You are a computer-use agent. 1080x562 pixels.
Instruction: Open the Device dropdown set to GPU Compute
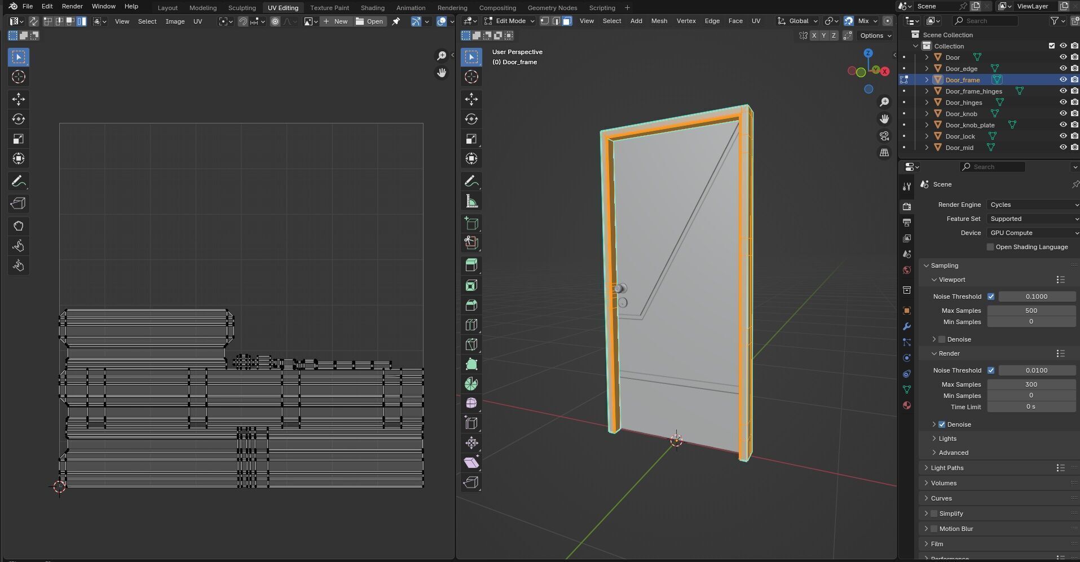(1033, 233)
